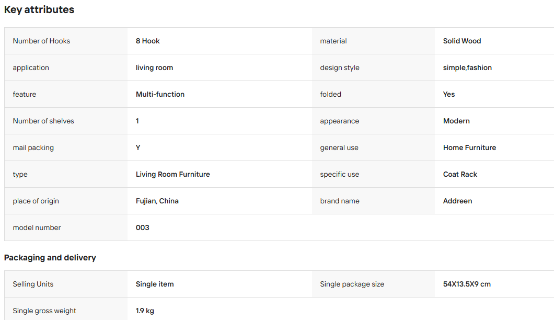Click the model number 003 value
This screenshot has width=554, height=320.
click(x=142, y=228)
